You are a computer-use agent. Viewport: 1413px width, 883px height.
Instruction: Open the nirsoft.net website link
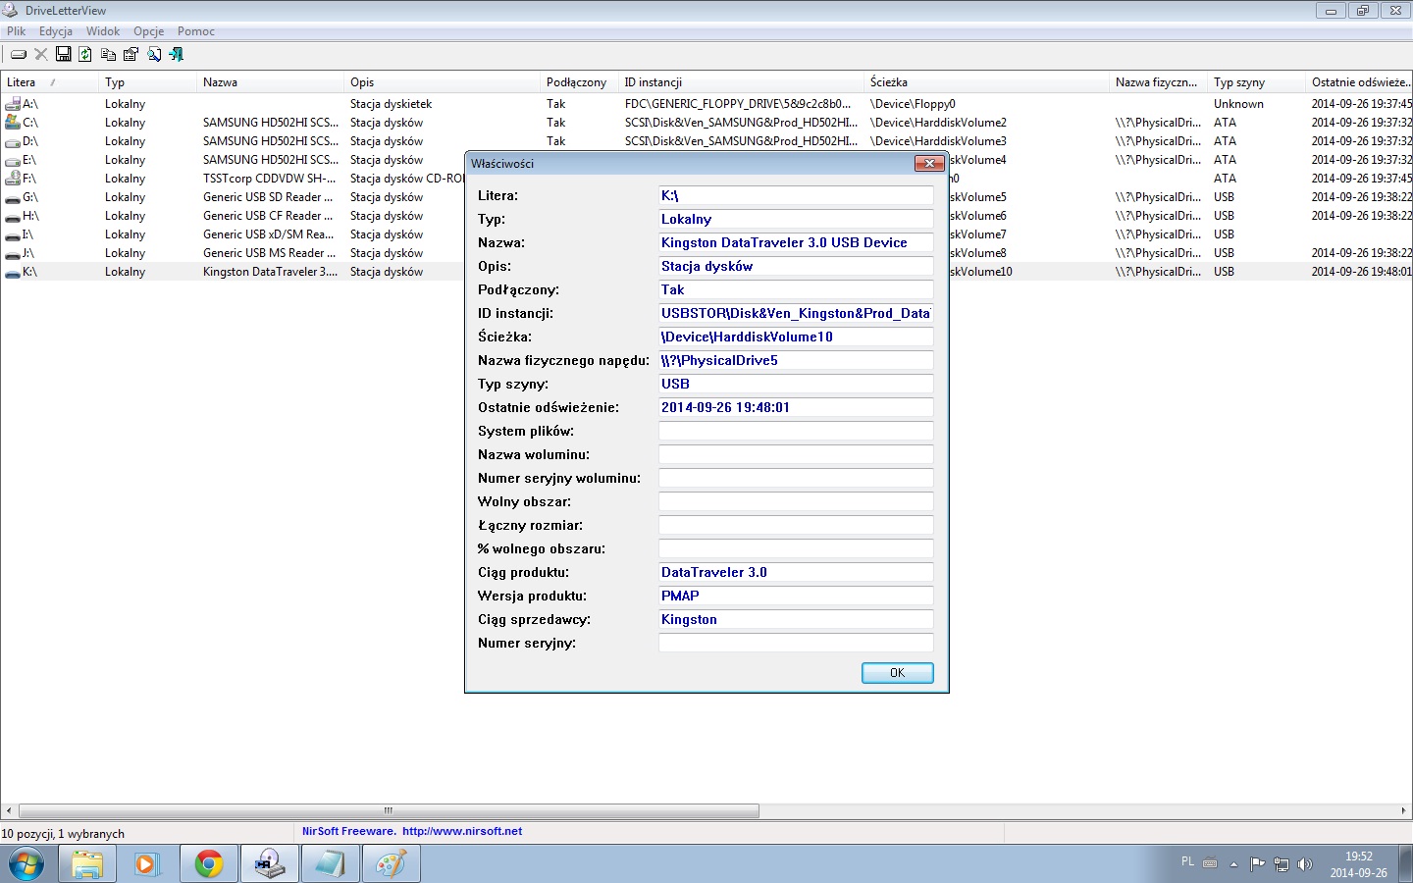click(x=462, y=831)
